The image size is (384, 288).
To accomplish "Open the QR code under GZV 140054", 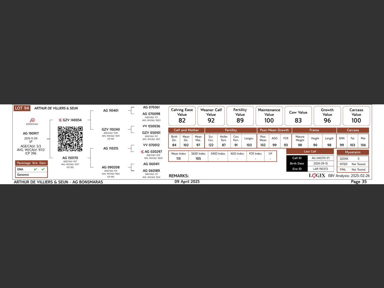I will (x=70, y=139).
